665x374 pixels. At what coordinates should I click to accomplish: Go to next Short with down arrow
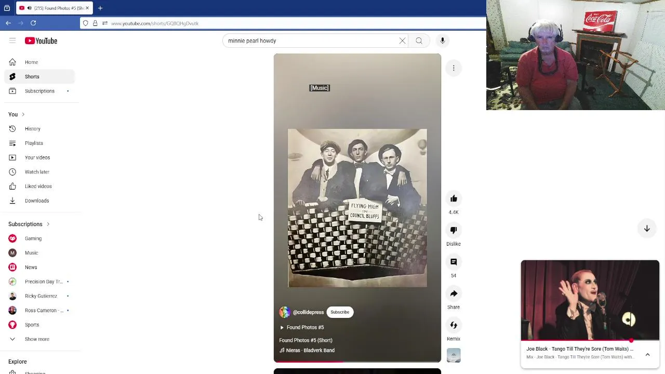coord(647,229)
